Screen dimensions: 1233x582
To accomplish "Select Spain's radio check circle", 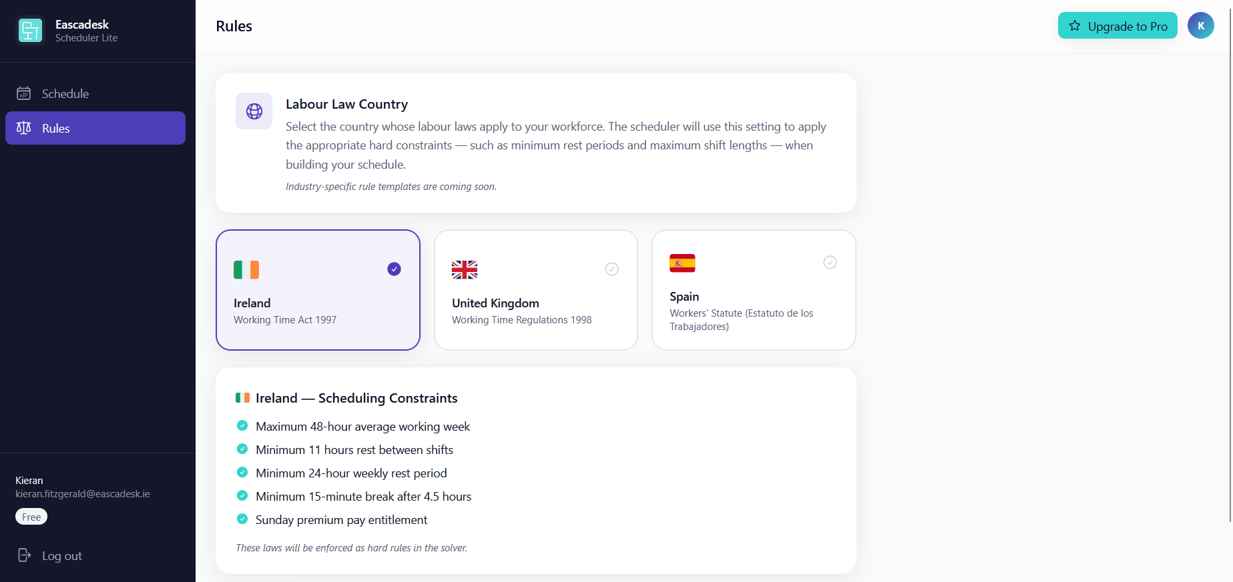I will tap(830, 263).
